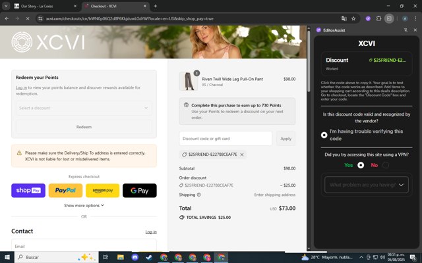Close the EditorAssist side panel
This screenshot has height=263, width=422.
click(x=415, y=30)
